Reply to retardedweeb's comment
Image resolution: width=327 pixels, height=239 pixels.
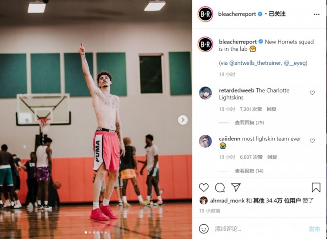click(271, 109)
